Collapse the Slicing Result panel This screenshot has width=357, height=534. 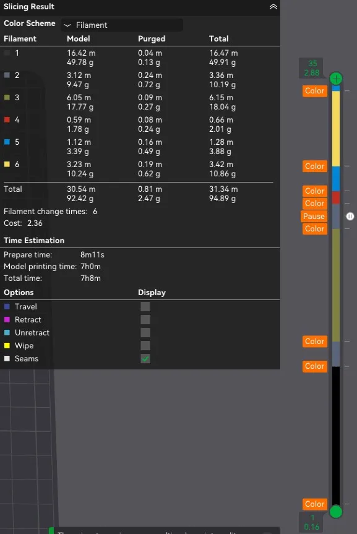click(273, 6)
